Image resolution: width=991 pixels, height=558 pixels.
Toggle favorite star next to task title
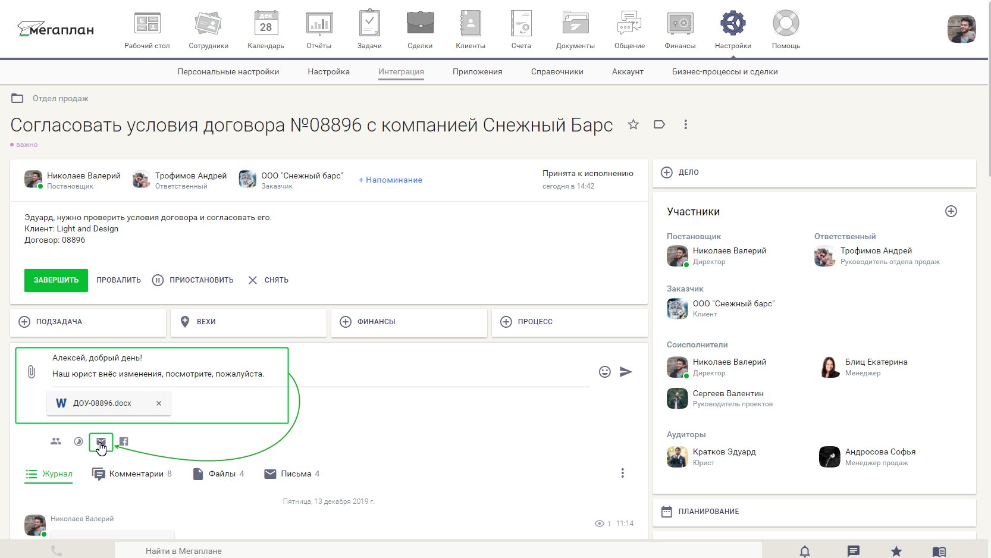[633, 124]
